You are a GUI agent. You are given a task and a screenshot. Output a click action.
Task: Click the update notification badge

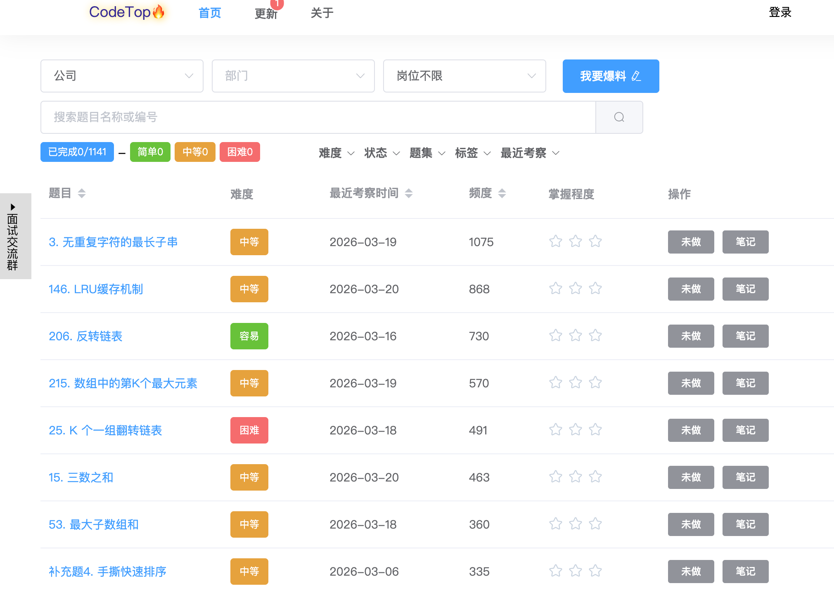click(277, 3)
